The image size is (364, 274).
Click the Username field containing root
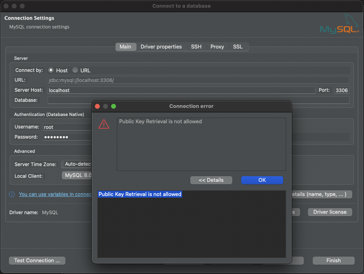point(67,127)
